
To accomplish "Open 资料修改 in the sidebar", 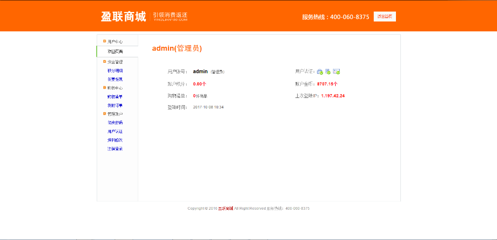I will [115, 140].
